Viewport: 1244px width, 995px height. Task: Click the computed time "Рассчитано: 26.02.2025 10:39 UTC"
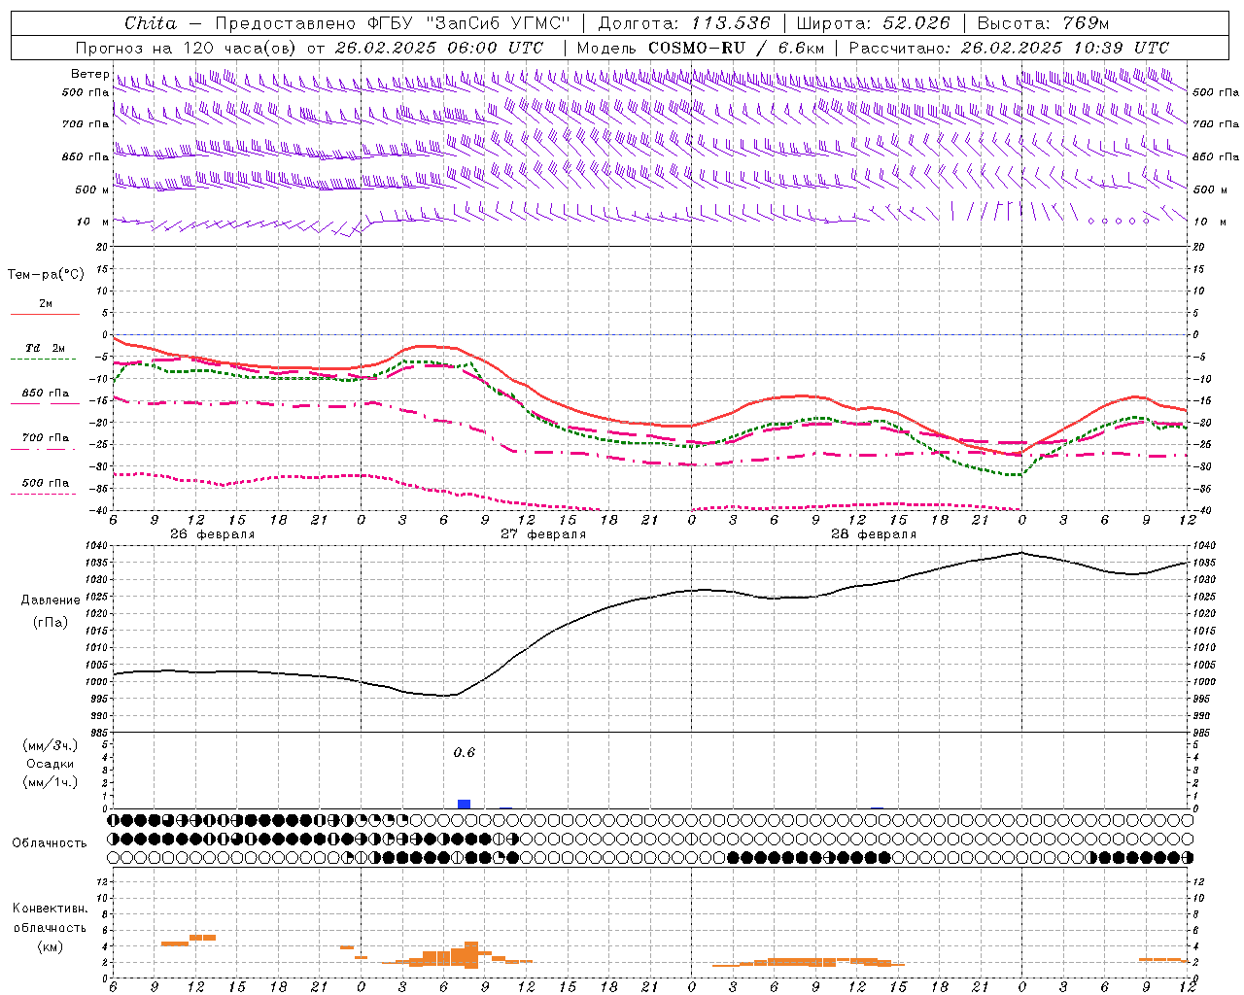pos(1009,48)
